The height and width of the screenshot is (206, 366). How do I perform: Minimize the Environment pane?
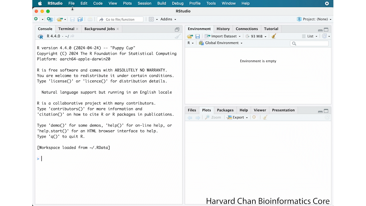(x=320, y=30)
